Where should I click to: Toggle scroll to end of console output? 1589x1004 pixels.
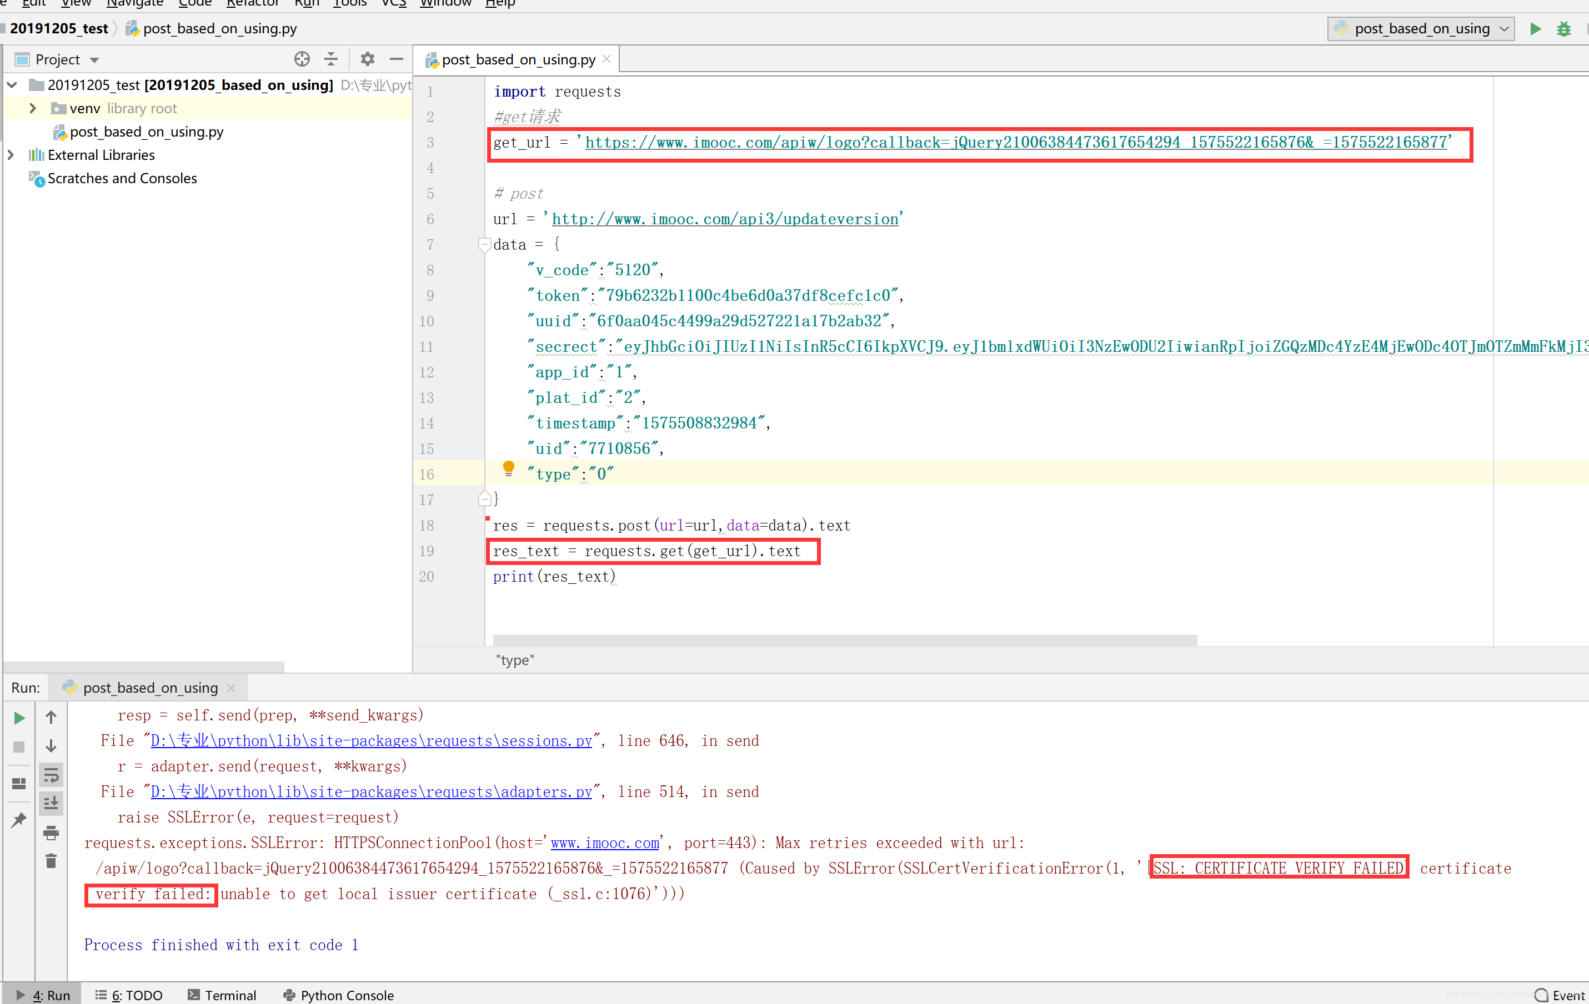(x=51, y=804)
